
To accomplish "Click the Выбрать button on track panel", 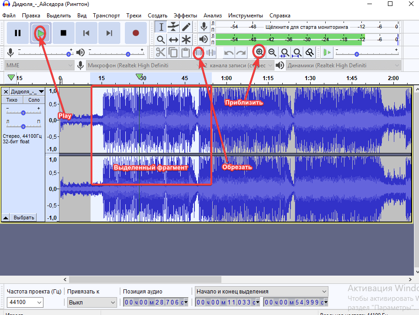I will click(24, 217).
